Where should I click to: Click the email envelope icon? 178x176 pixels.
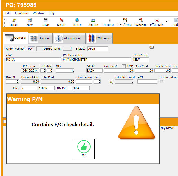click(x=151, y=47)
